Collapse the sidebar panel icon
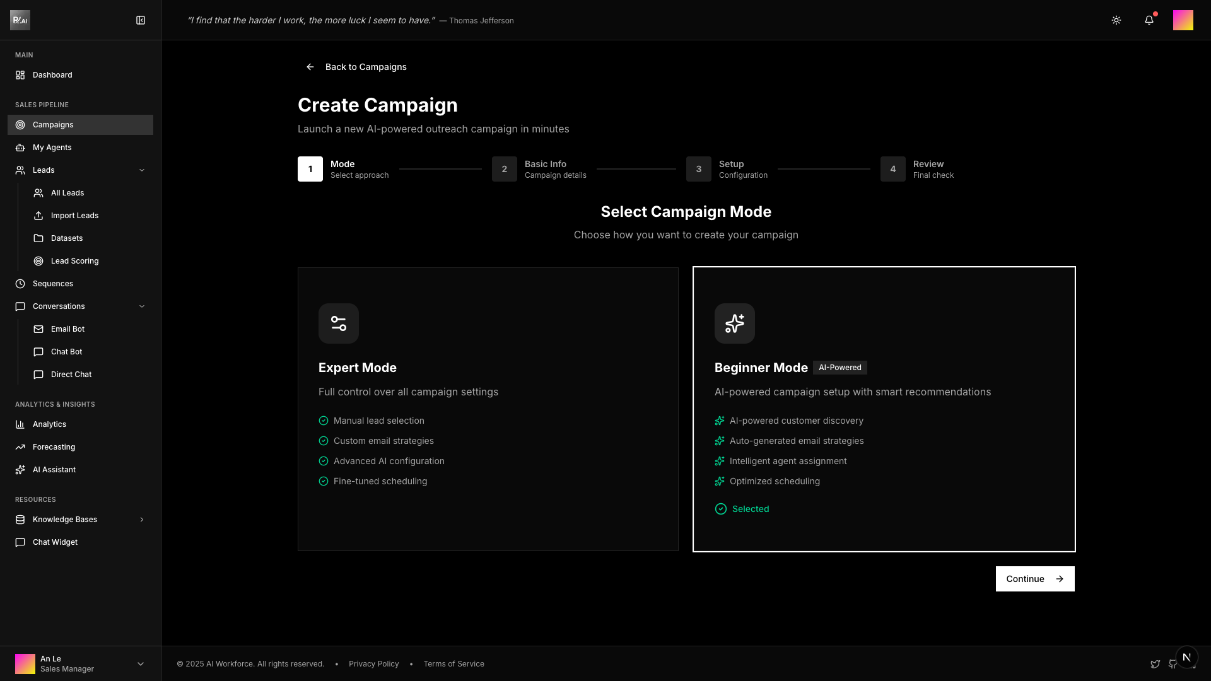Image resolution: width=1211 pixels, height=681 pixels. [141, 20]
